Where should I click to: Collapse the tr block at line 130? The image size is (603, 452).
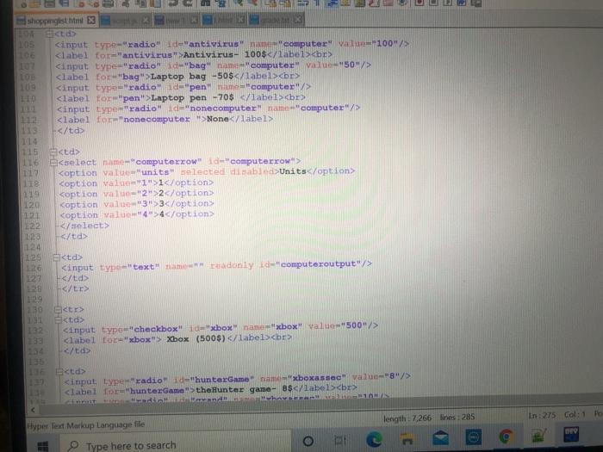(x=58, y=309)
